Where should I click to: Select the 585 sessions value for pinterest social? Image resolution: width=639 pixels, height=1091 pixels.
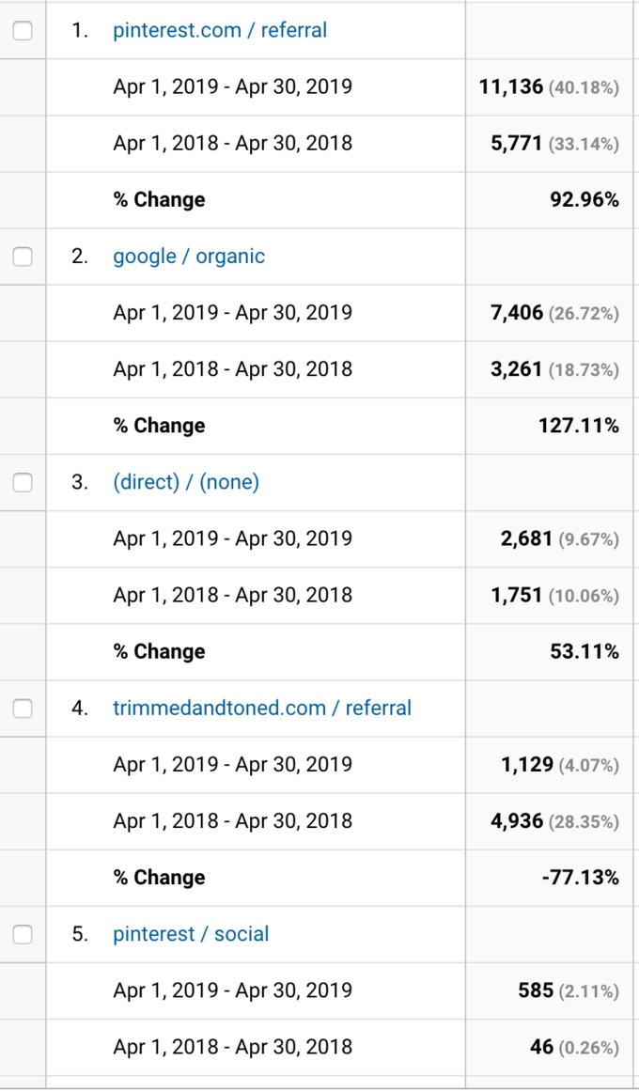(x=536, y=990)
